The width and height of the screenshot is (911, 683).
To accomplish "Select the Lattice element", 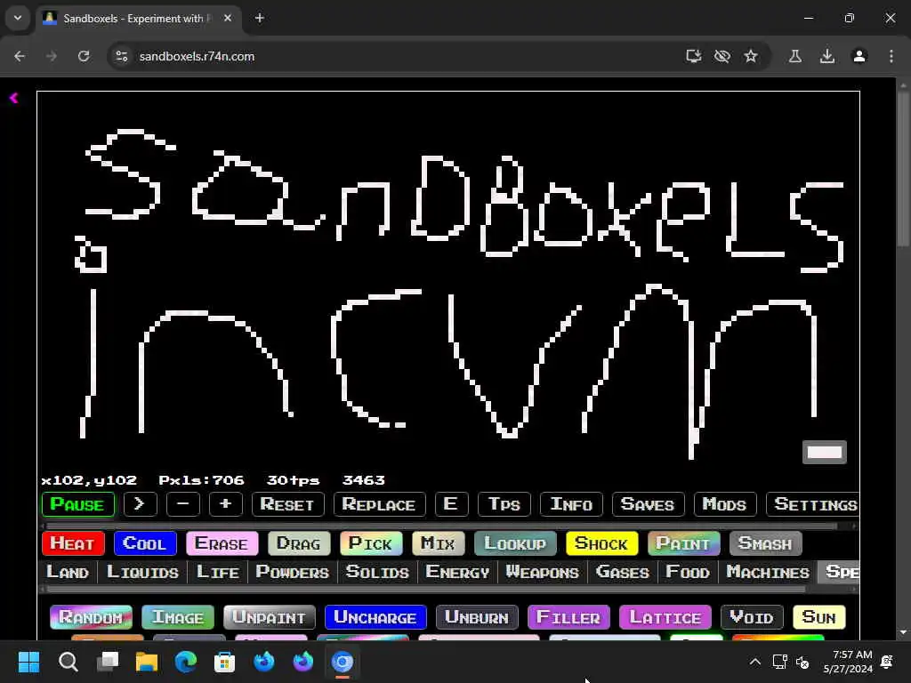I will [665, 617].
